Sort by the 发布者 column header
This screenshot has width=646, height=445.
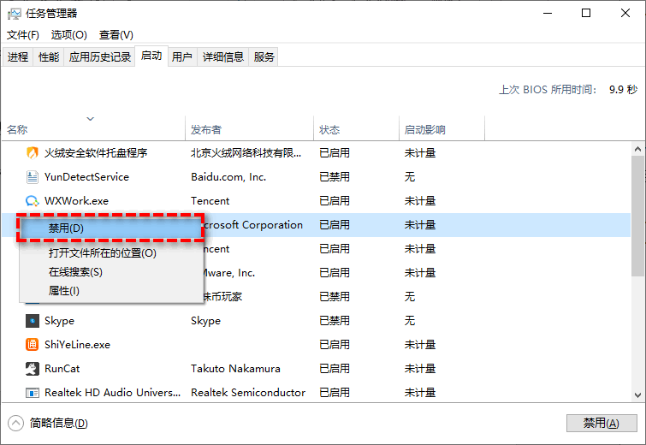249,129
